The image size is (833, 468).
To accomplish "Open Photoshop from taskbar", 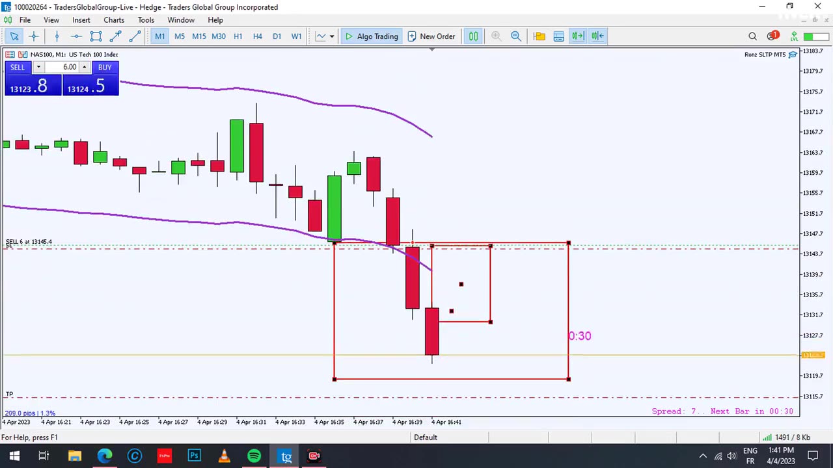I will [x=194, y=456].
